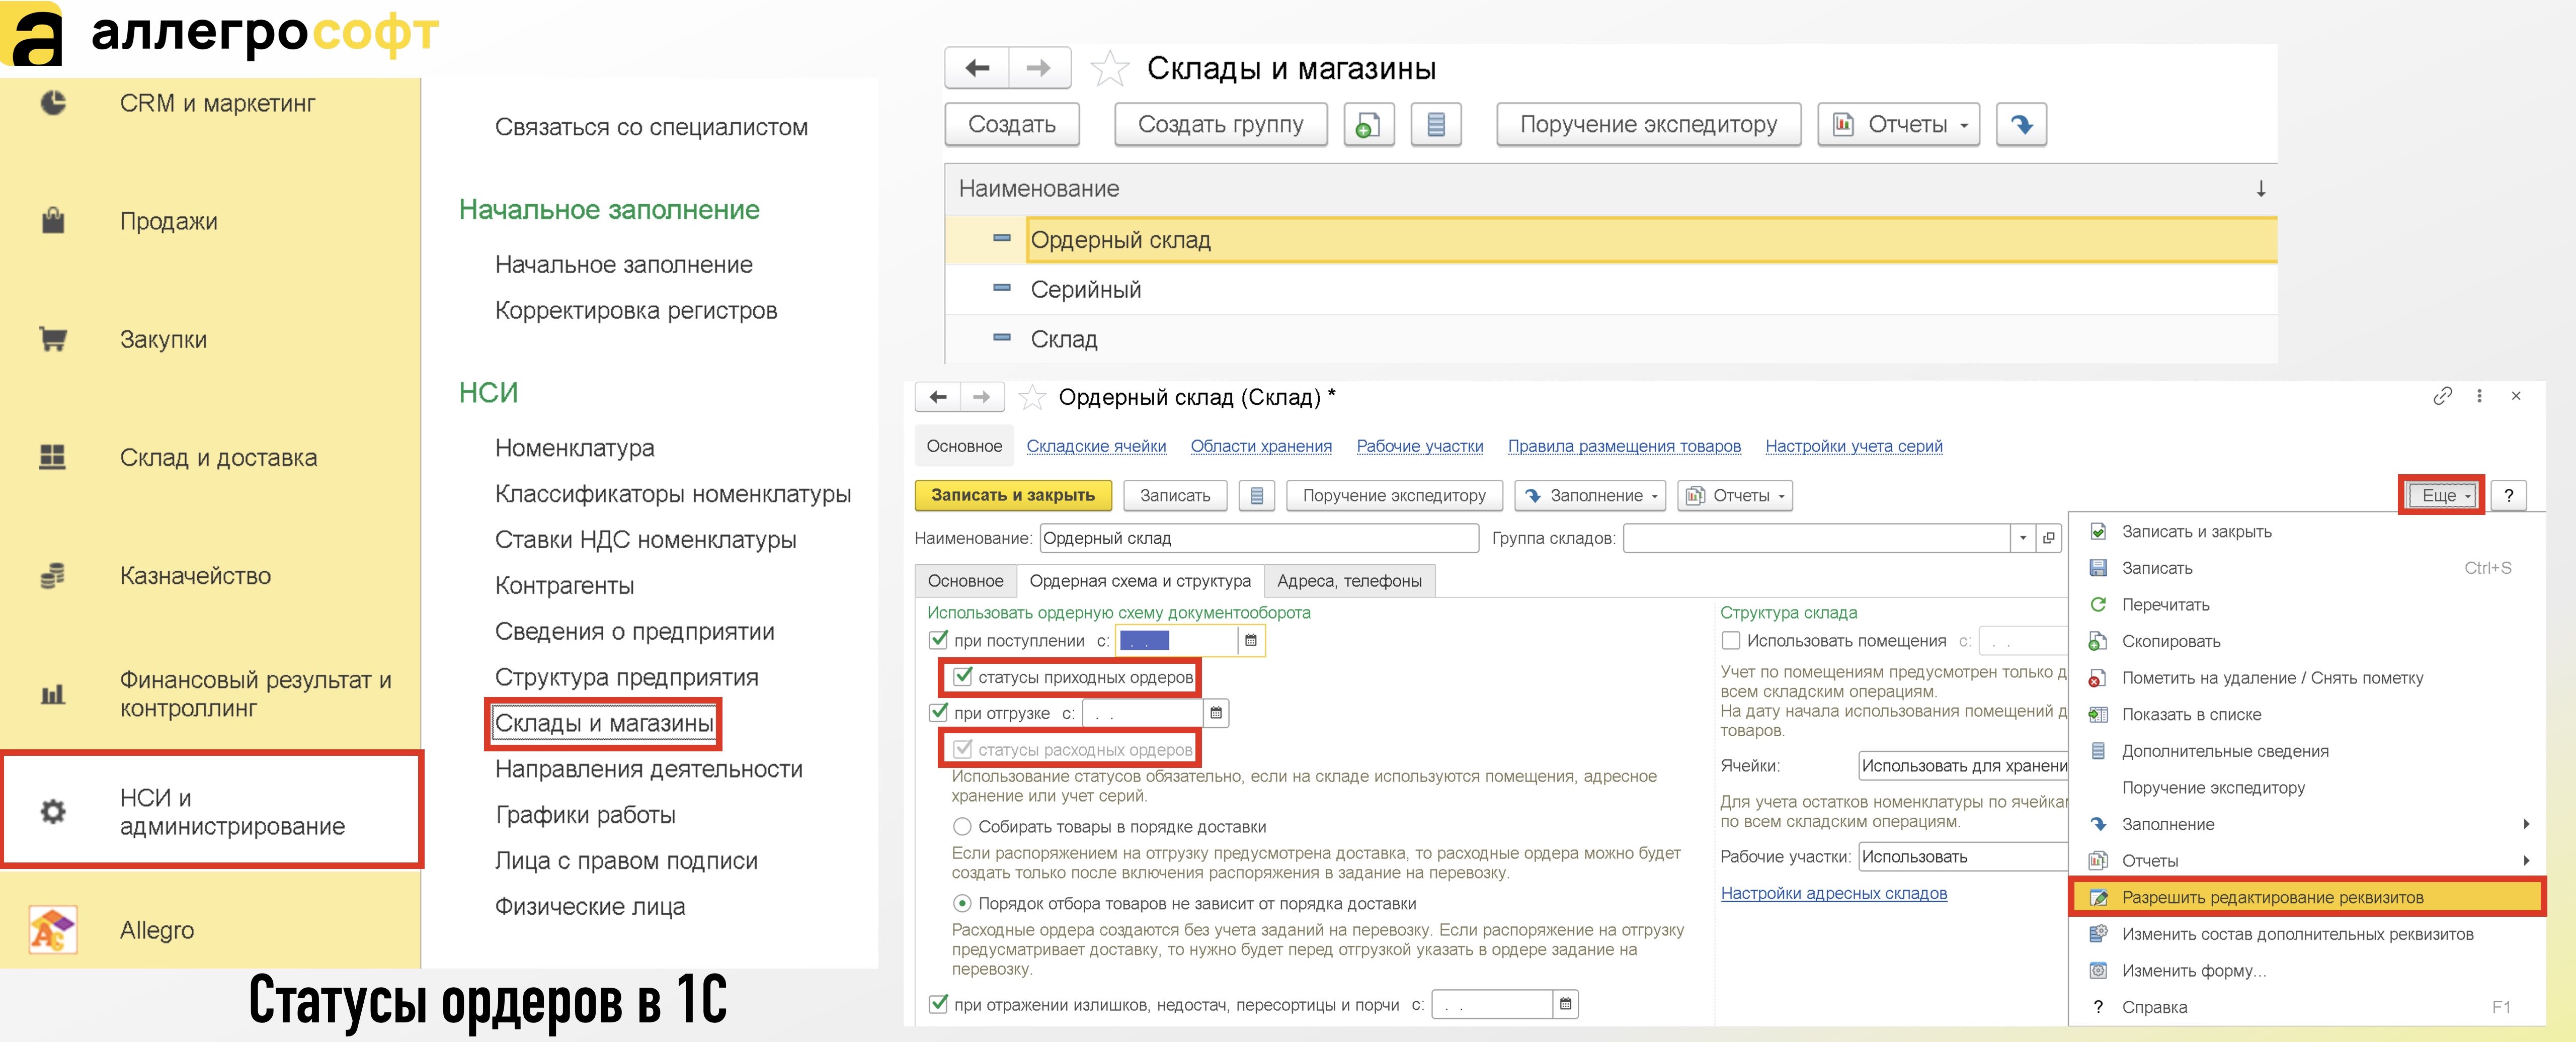Open Группа складов selection icon button
Viewport: 2576px width, 1042px height.
click(x=2048, y=538)
